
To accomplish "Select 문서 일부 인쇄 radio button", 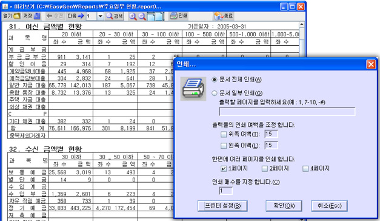I will [x=214, y=93].
